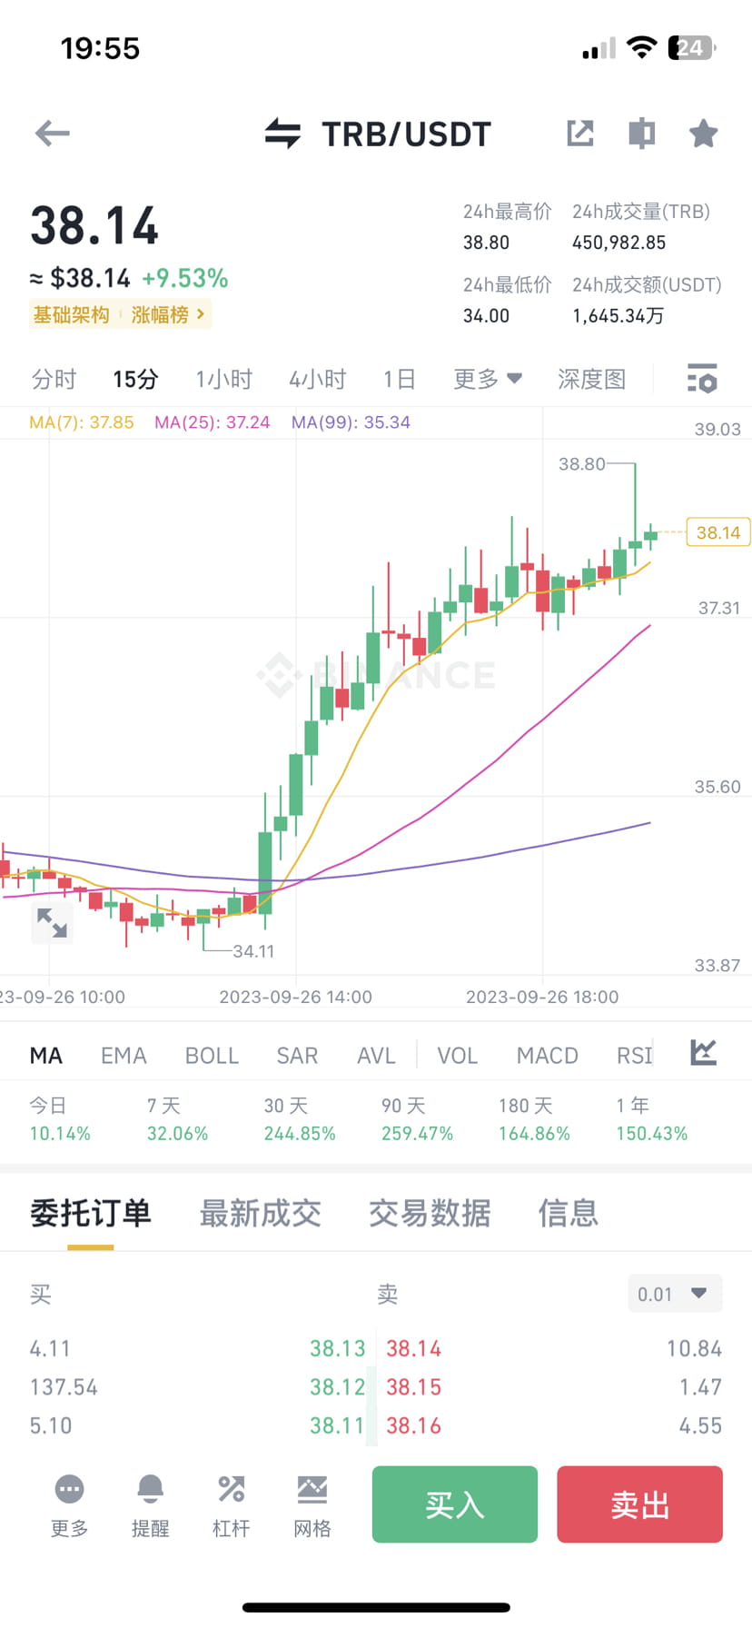The width and height of the screenshot is (752, 1628).
Task: Open the 杠杆 margin icon
Action: point(231,1490)
